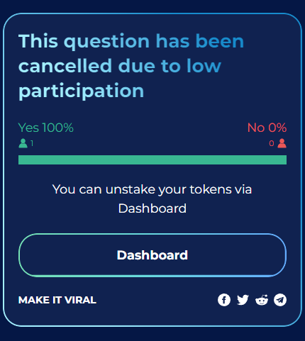The image size is (305, 341).
Task: Share on Twitter via the bird icon
Action: tap(243, 300)
